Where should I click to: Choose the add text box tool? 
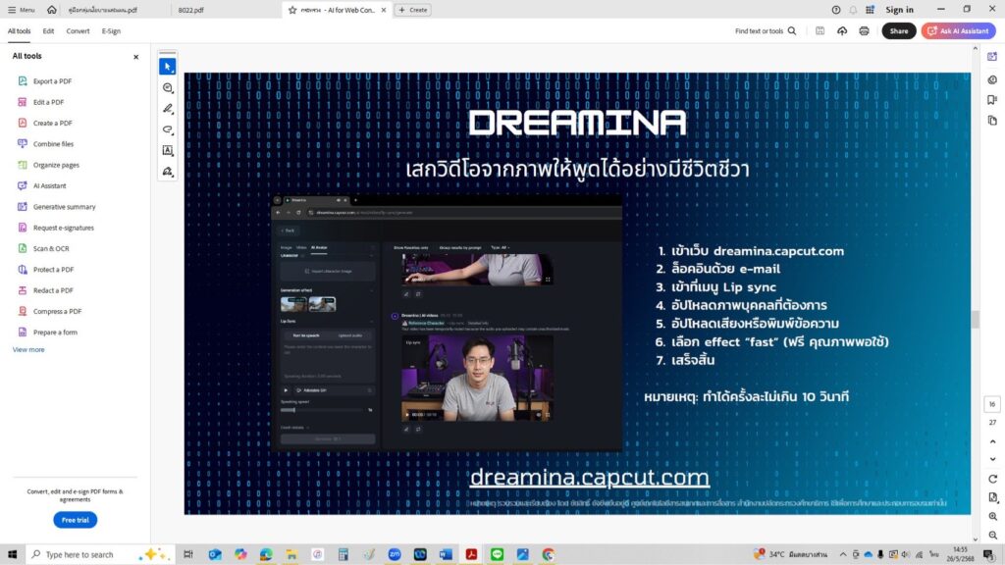tap(167, 150)
